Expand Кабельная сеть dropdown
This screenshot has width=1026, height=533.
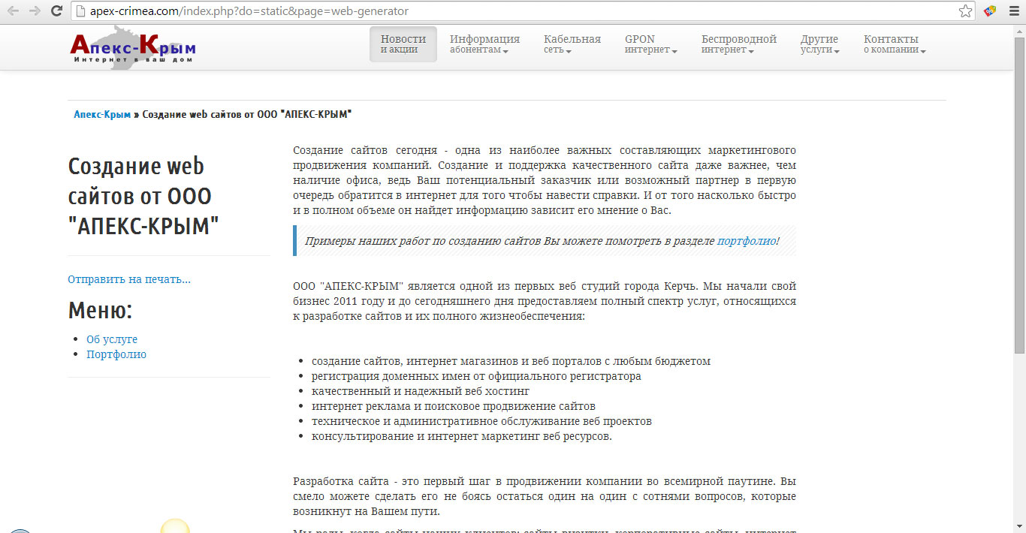(x=572, y=44)
